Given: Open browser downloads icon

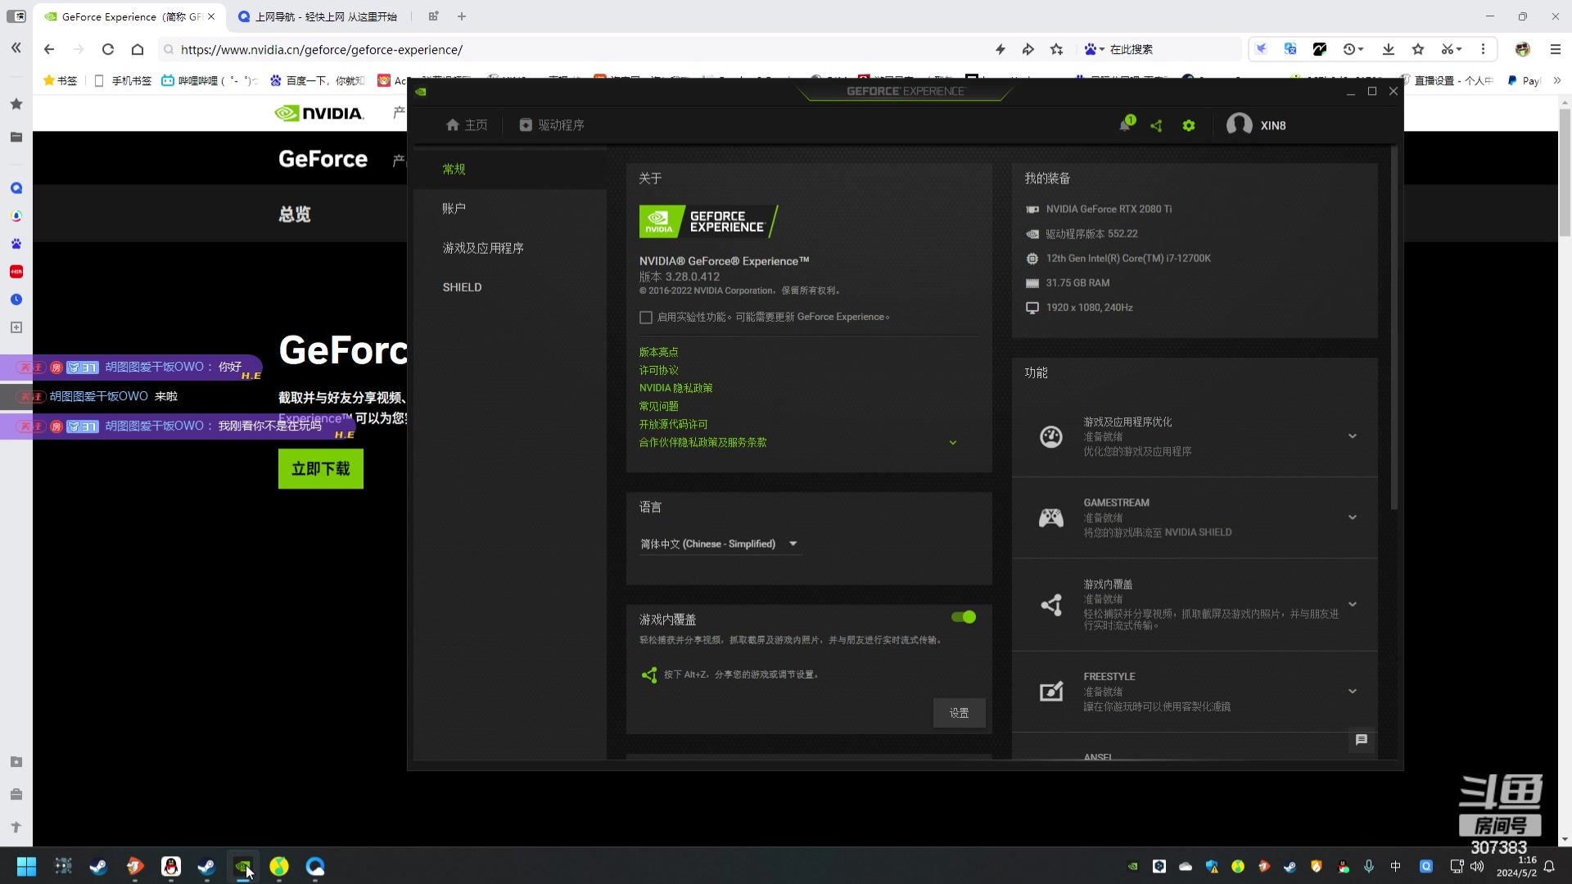Looking at the screenshot, I should [x=1389, y=49].
